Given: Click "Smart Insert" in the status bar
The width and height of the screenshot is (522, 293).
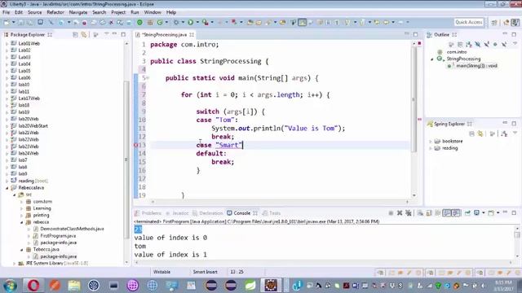Looking at the screenshot, I should 205,272.
